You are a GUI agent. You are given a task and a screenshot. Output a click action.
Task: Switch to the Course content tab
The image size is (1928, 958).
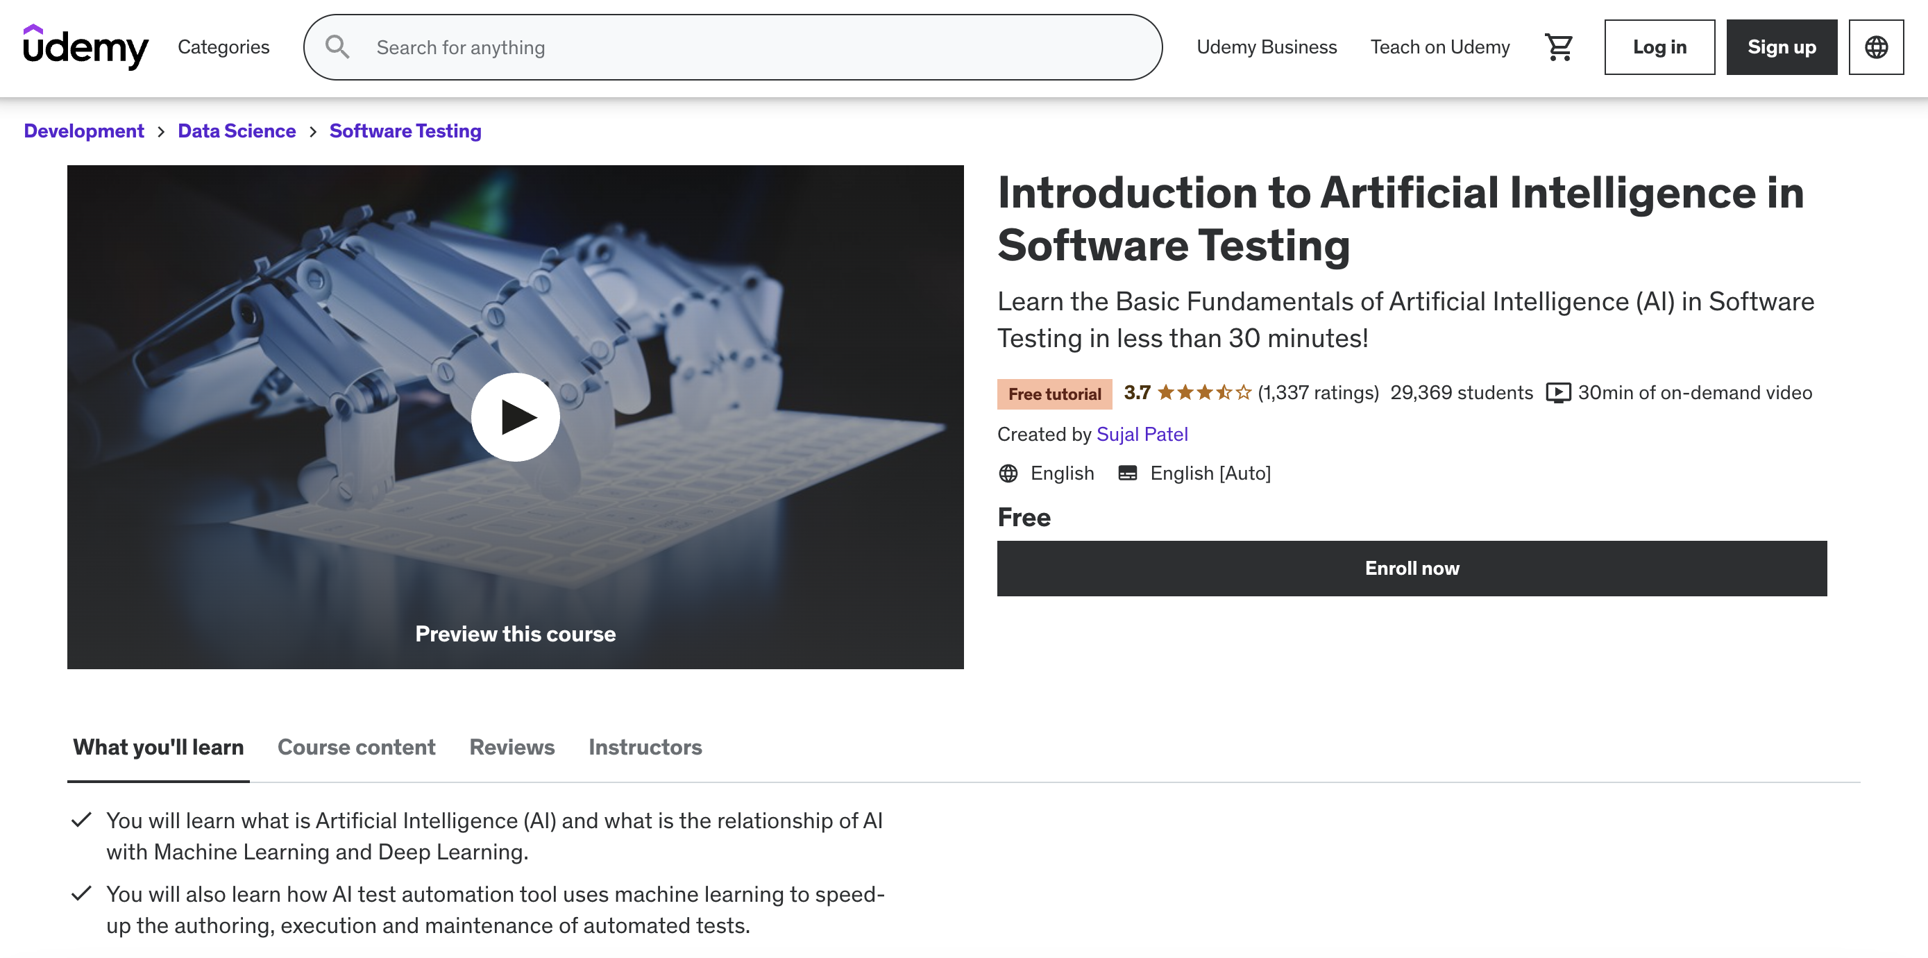tap(356, 747)
